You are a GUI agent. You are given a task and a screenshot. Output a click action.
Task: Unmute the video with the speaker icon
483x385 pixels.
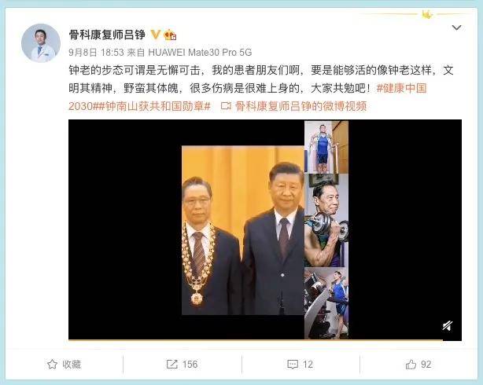448,325
